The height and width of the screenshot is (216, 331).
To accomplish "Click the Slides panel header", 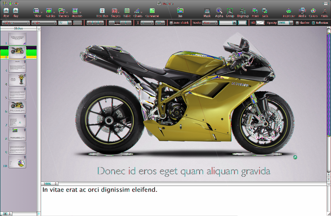I will click(x=18, y=28).
